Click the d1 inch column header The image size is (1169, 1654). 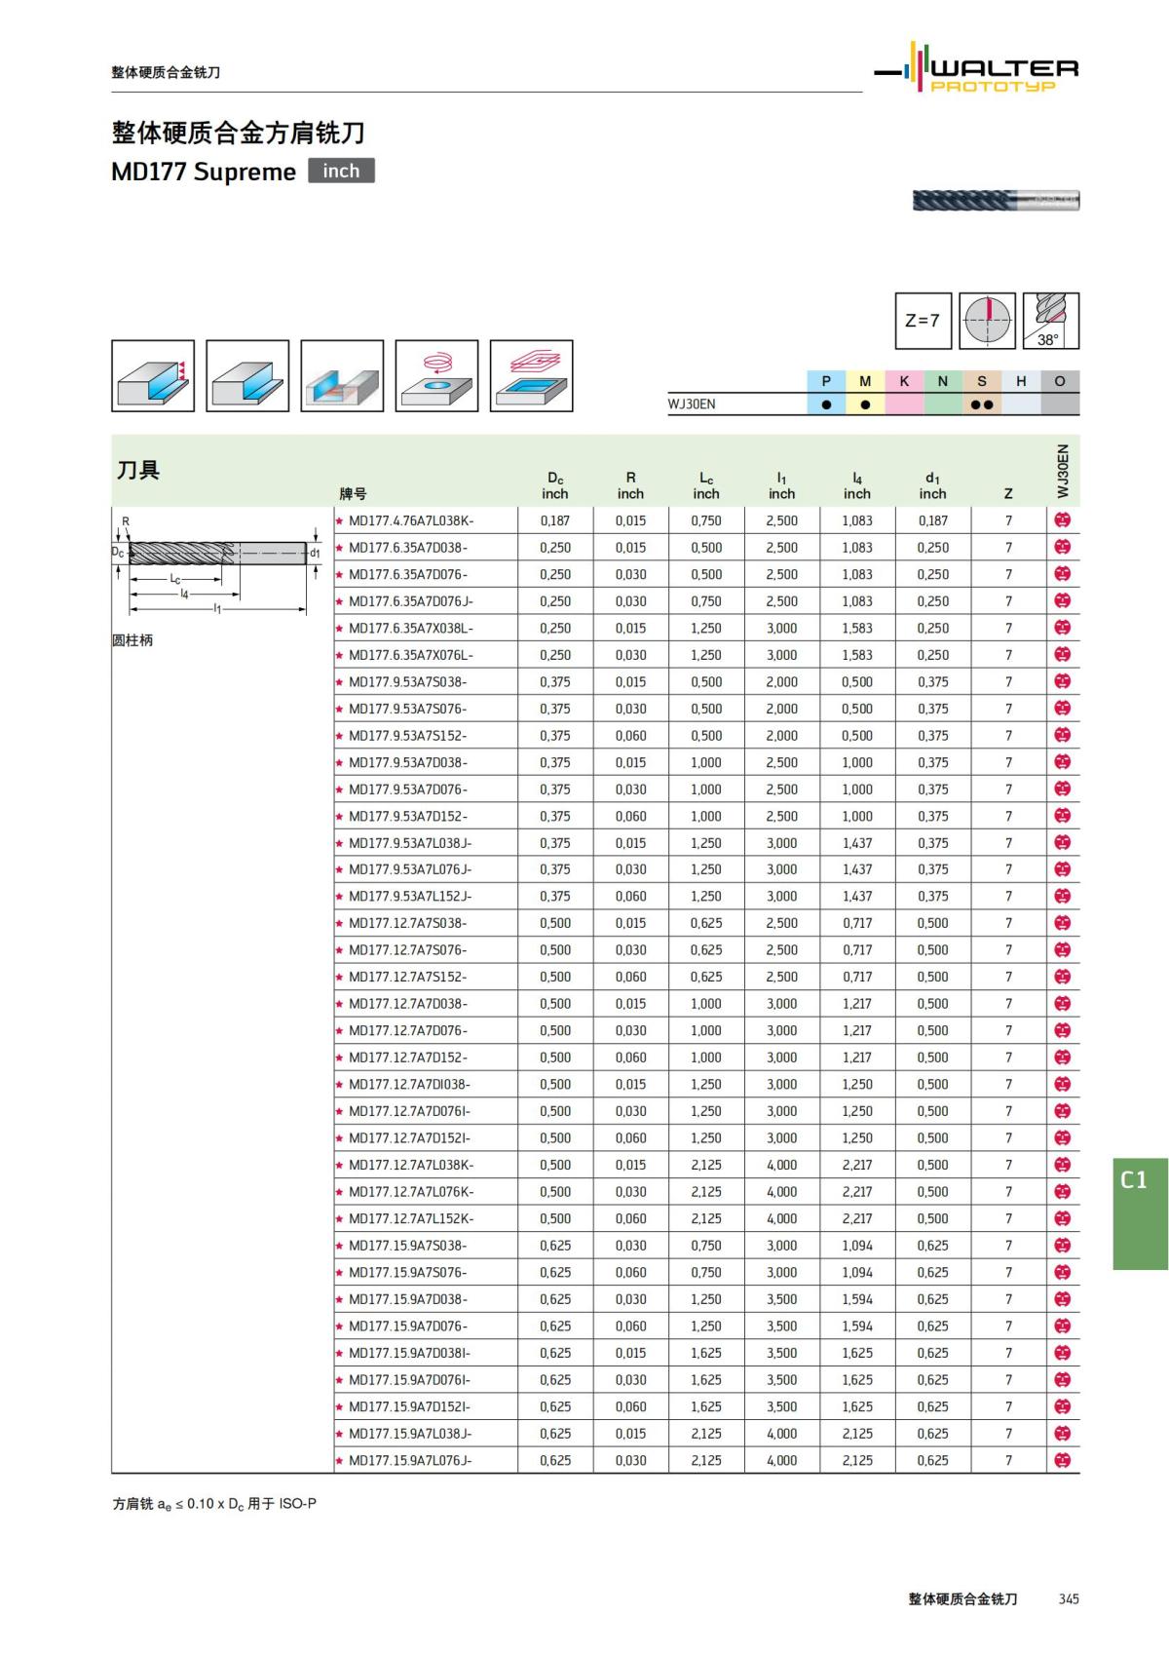pyautogui.click(x=932, y=485)
